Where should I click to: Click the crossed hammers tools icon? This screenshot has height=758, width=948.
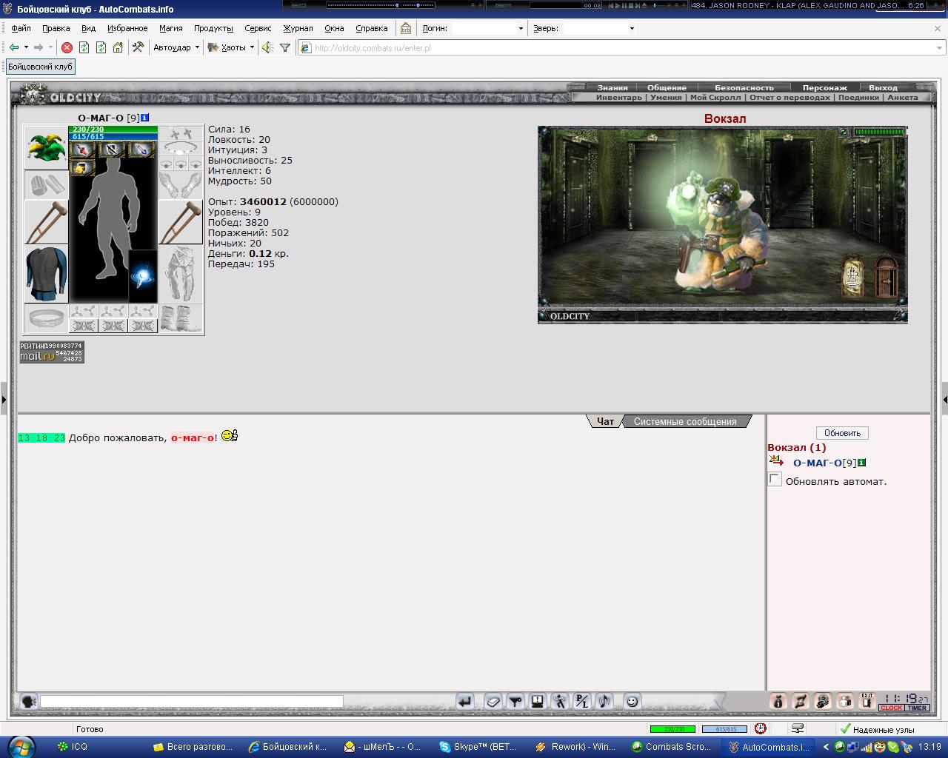pos(138,47)
